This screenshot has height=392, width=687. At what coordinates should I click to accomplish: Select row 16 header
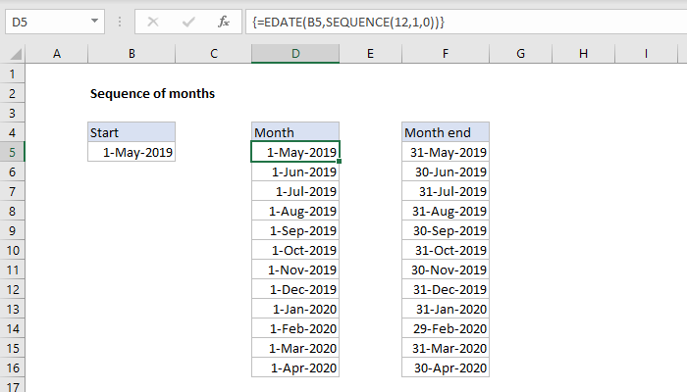click(13, 368)
